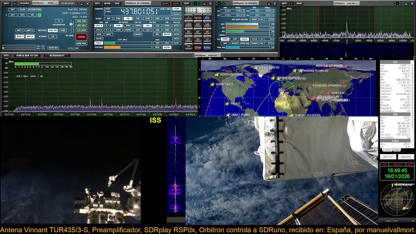Viewport: 416px width, 234px height.
Task: Click ISS marker on the radar polar plot
Action: point(404,208)
